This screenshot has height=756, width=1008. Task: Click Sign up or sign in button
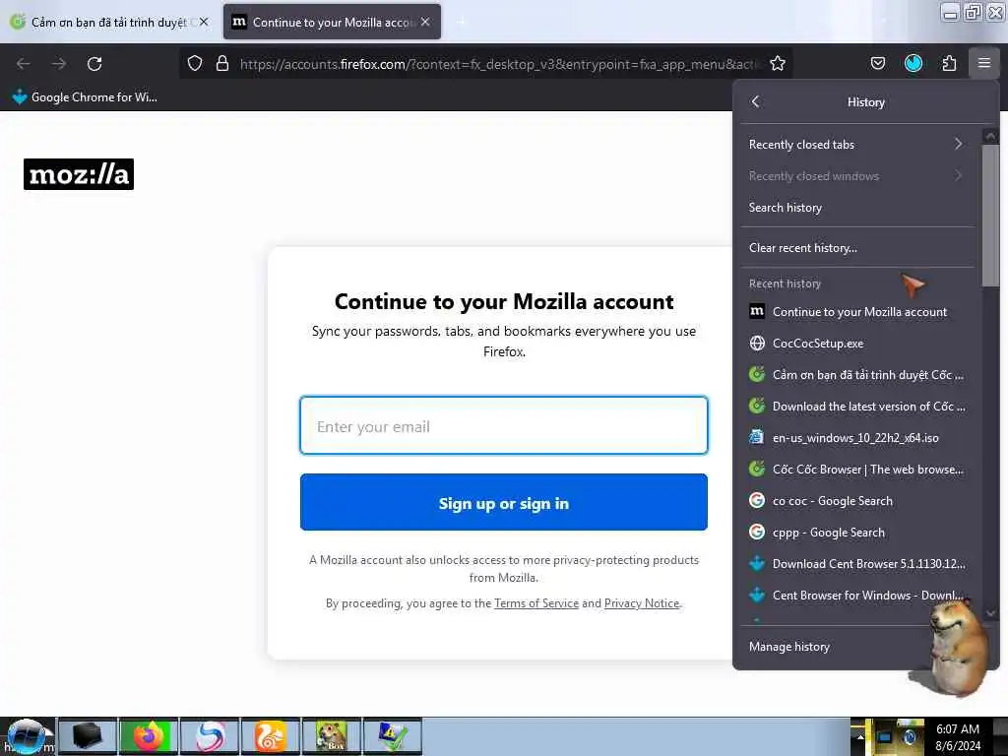click(x=504, y=503)
